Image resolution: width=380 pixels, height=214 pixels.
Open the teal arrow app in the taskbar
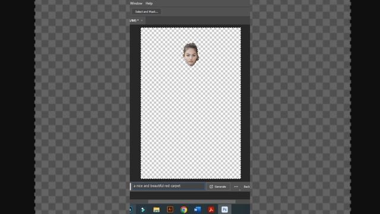[143, 209]
